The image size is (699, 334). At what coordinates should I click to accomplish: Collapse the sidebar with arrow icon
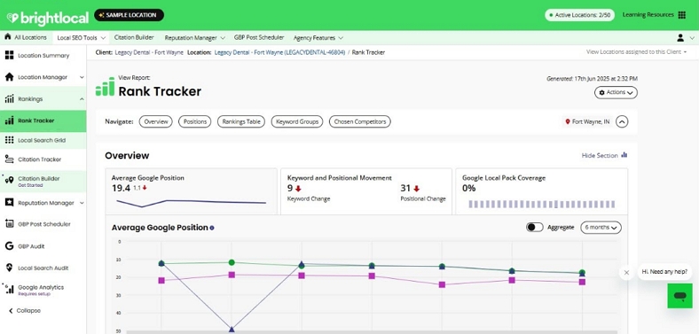coord(11,310)
